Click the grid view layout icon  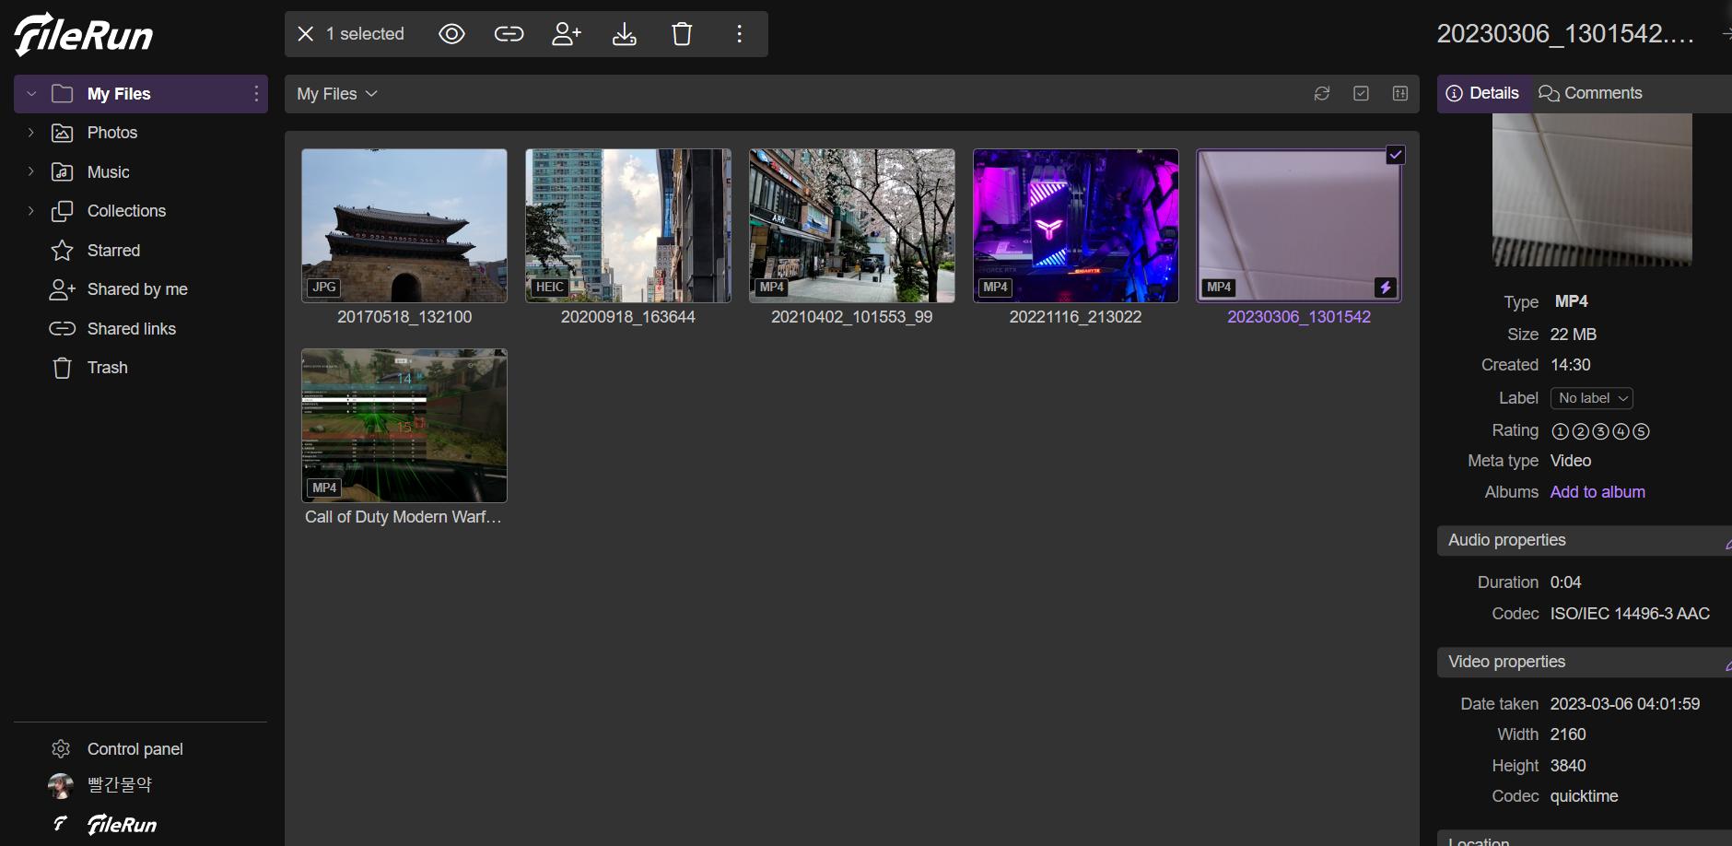pyautogui.click(x=1400, y=94)
